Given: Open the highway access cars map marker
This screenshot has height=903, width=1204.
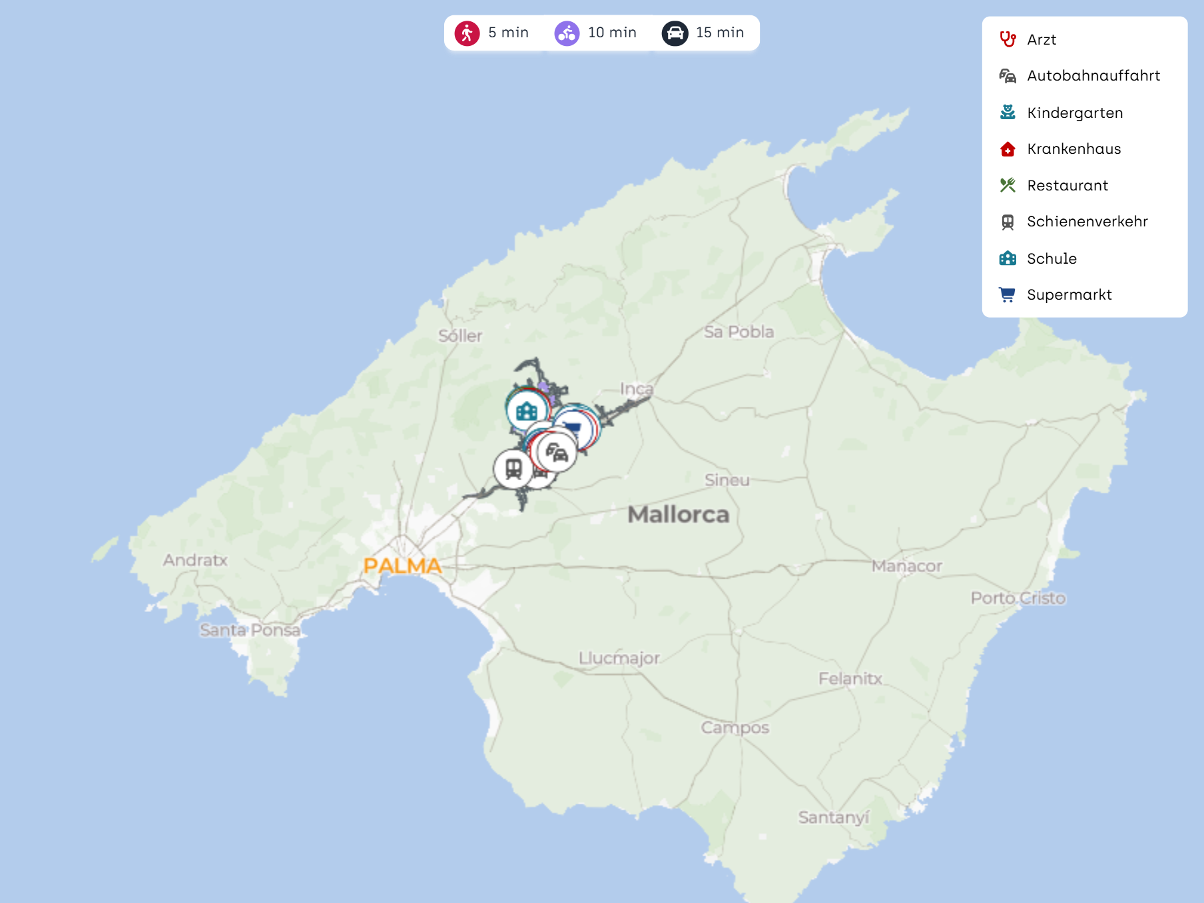Looking at the screenshot, I should click(x=557, y=453).
